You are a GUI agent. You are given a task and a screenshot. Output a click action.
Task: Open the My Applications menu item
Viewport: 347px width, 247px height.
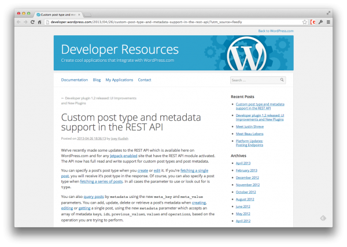pyautogui.click(x=119, y=80)
